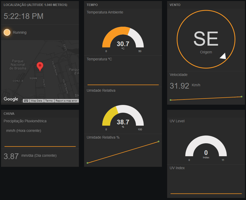
Task: Click the LOCALIZAÇÃO panel title
Action: (x=36, y=5)
